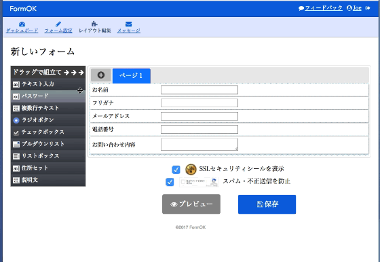Disable SSLセキュリティシールを表示 checkbox

click(x=176, y=170)
